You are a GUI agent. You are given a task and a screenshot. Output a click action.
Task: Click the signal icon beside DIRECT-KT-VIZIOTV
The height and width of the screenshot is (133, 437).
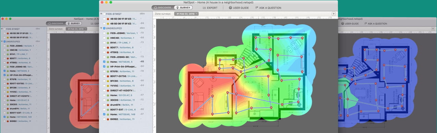[108, 90]
